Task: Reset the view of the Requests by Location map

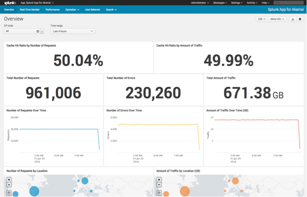Action: coord(9,193)
